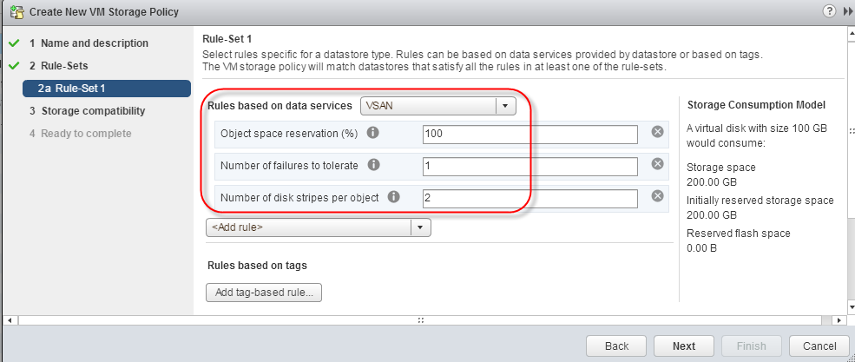Click the double-arrow expand icon in title bar
The image size is (855, 362).
[846, 11]
